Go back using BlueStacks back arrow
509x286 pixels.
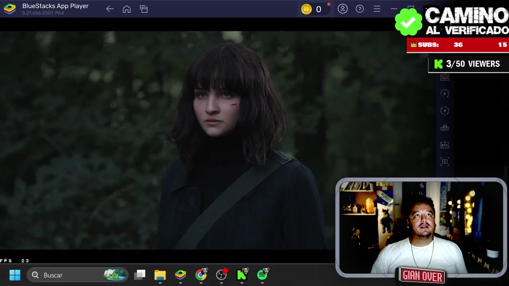click(x=110, y=9)
